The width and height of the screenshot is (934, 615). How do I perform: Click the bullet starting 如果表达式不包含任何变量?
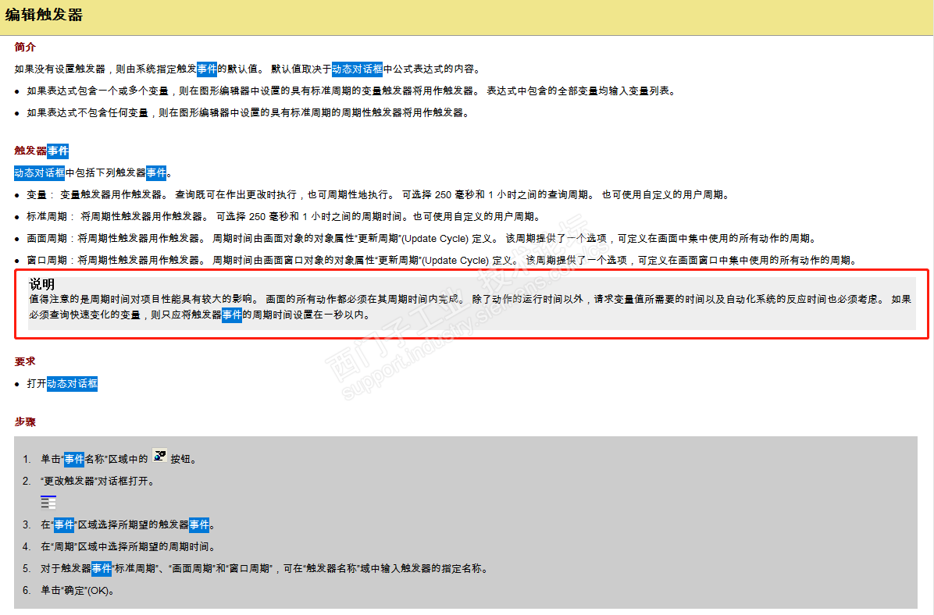(x=248, y=113)
